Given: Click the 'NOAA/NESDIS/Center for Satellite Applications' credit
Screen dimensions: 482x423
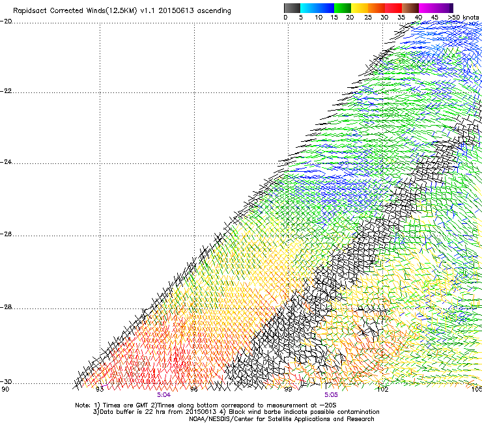Looking at the screenshot, I should (281, 419).
